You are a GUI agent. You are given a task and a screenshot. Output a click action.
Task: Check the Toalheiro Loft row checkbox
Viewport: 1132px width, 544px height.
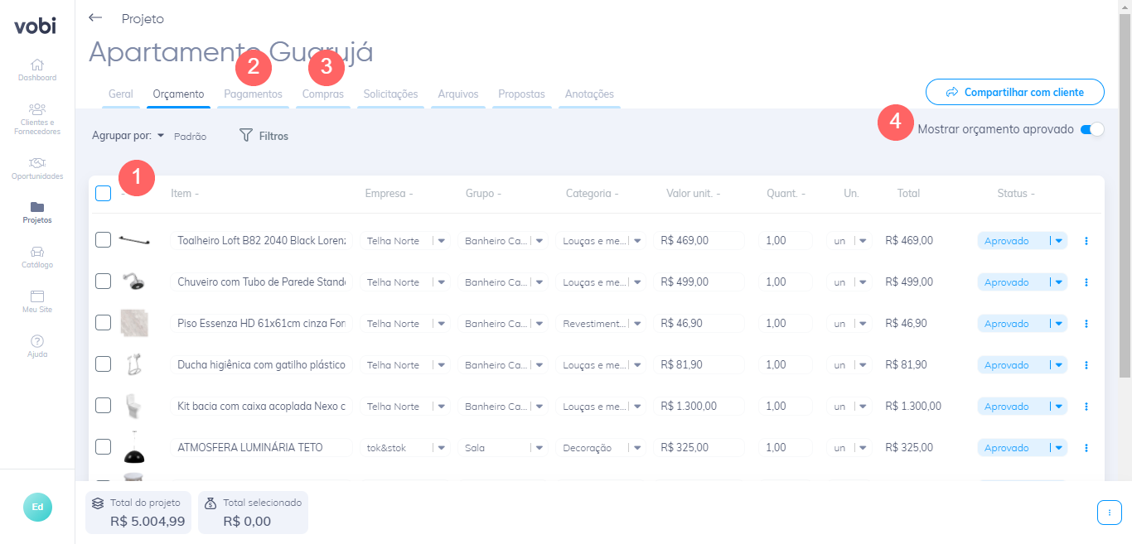tap(103, 240)
